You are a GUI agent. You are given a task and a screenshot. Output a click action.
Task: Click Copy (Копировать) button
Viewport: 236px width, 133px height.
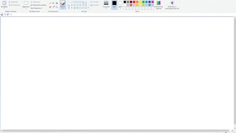[14, 5]
